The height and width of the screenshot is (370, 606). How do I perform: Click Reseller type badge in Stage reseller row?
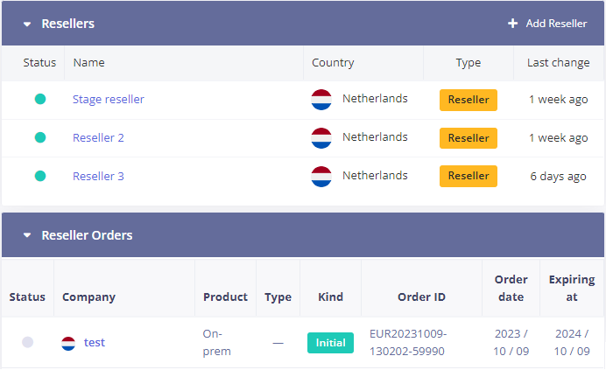(x=468, y=100)
